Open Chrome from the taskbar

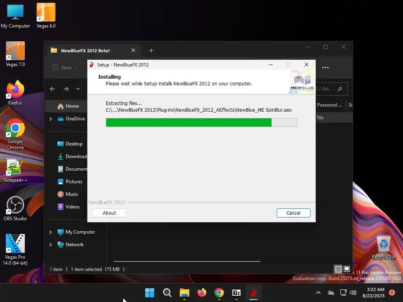[x=219, y=293]
